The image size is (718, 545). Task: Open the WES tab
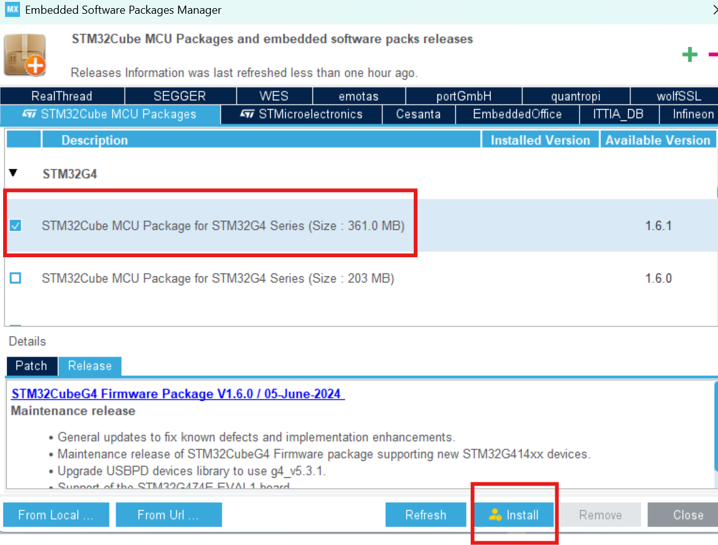[274, 96]
